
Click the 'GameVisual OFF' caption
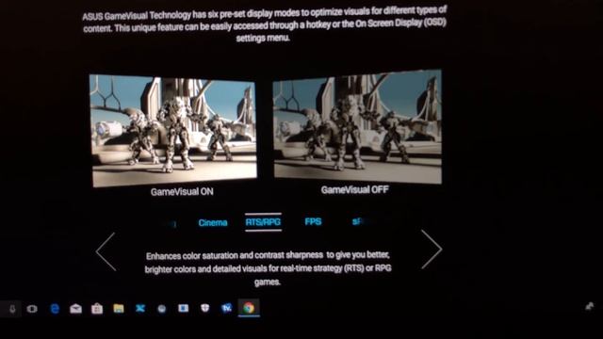point(355,190)
